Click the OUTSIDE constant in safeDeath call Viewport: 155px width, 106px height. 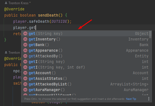coord(59,21)
